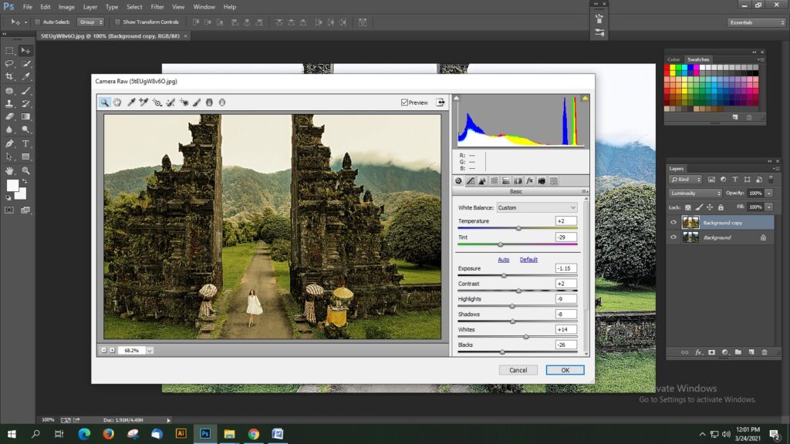Click the Default link
Image resolution: width=790 pixels, height=444 pixels.
tap(528, 260)
